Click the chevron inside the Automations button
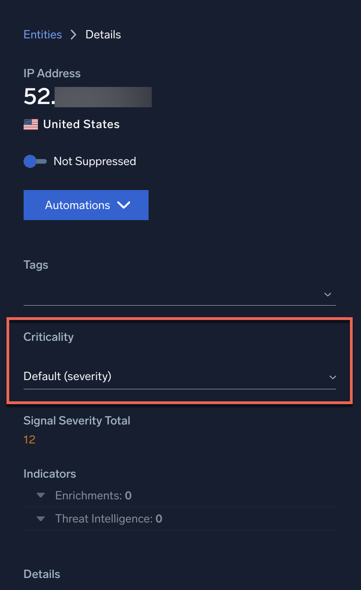The image size is (361, 590). tap(124, 205)
